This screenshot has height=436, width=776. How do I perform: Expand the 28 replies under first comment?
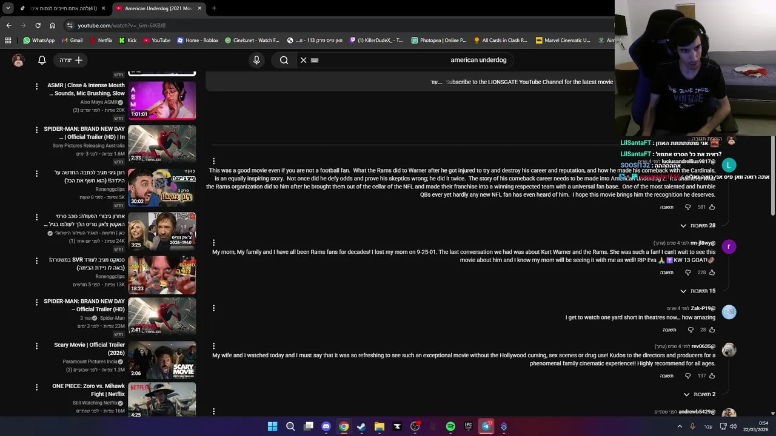click(x=698, y=225)
